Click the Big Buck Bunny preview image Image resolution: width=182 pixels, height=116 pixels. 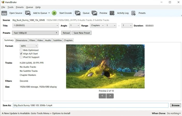(105, 67)
